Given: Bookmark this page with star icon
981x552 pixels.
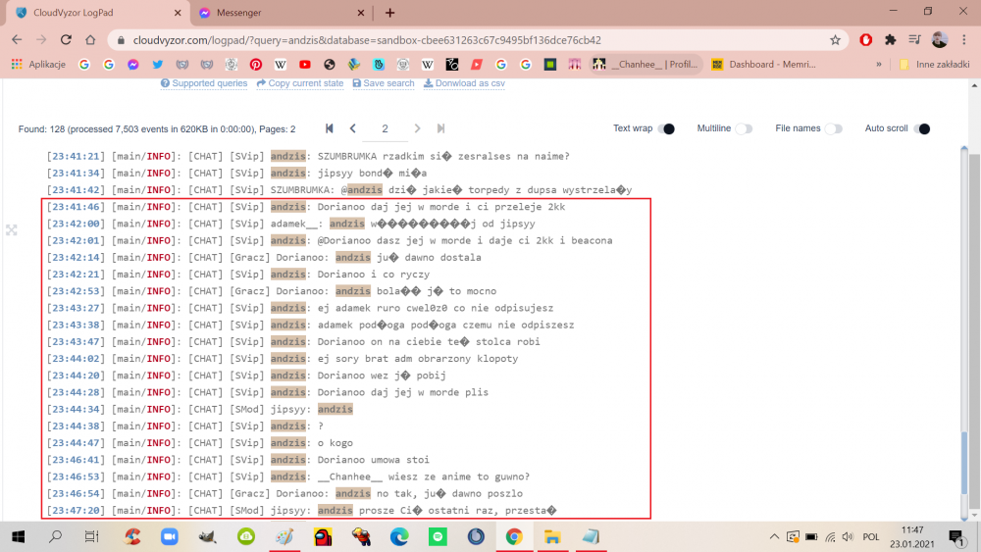Looking at the screenshot, I should coord(835,40).
